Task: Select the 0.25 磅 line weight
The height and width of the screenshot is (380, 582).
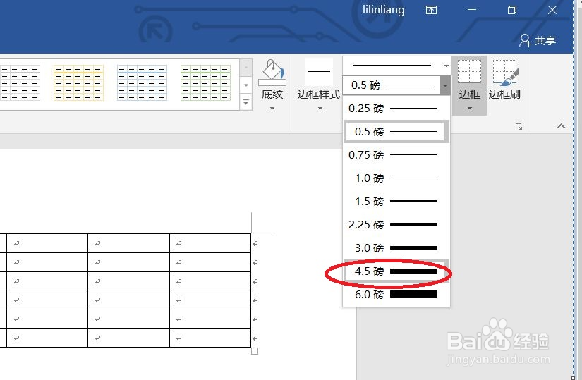Action: (396, 109)
